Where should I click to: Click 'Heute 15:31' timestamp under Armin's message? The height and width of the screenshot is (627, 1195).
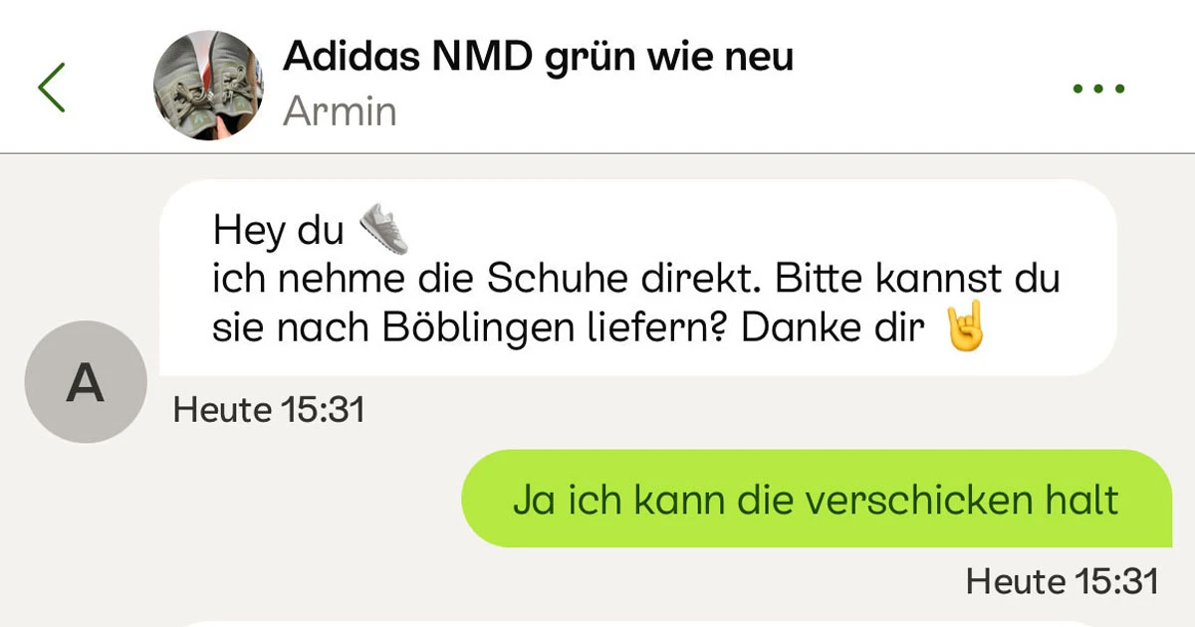coord(269,409)
